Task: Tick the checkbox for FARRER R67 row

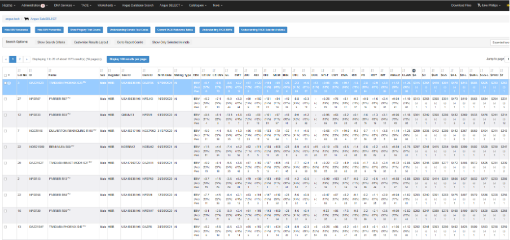Action: click(6, 99)
